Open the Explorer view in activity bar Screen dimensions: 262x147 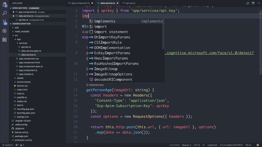click(5, 4)
